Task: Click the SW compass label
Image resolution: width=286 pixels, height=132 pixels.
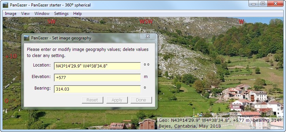Action: [51, 22]
